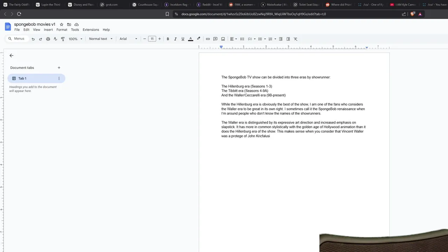448x252 pixels.
Task: Add a new document tab
Action: coord(59,68)
